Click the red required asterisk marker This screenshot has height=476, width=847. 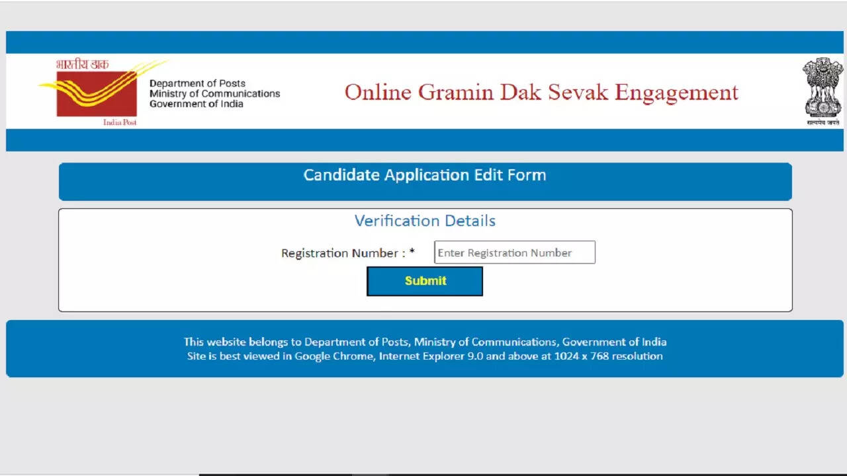coord(412,253)
